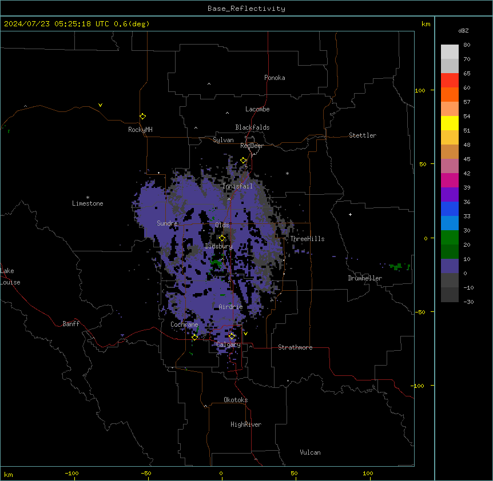Click the Didsbury label
The height and width of the screenshot is (481, 493).
pyautogui.click(x=218, y=246)
